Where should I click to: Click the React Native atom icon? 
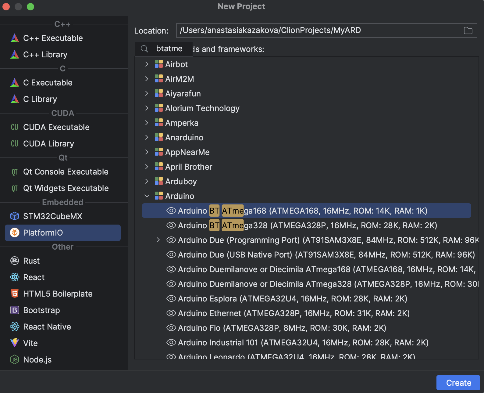click(15, 327)
